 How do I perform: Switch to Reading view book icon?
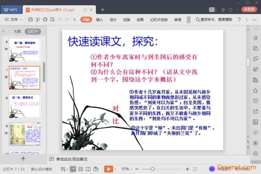(88, 169)
